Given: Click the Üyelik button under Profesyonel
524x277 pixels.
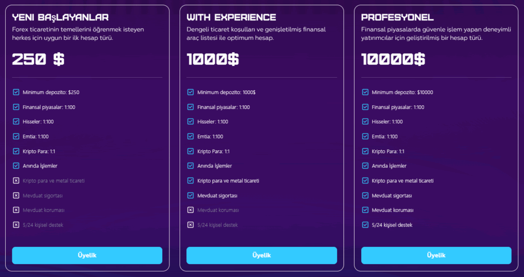Looking at the screenshot, I should coord(436,256).
